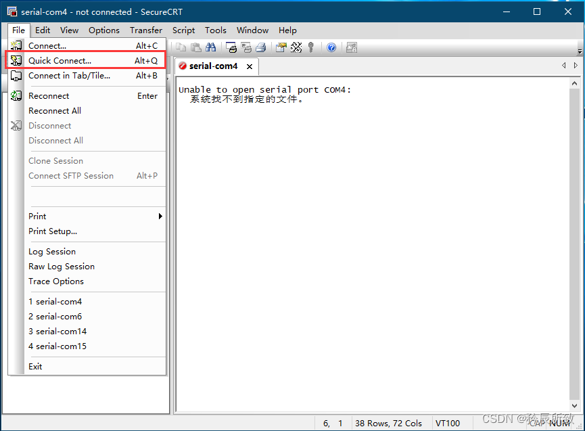Open the Window menu
This screenshot has height=431, width=585.
coord(252,30)
